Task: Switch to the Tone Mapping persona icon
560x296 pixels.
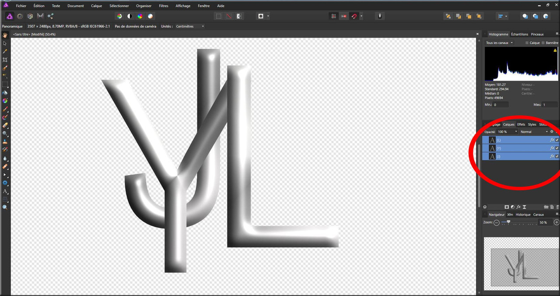Action: [40, 16]
